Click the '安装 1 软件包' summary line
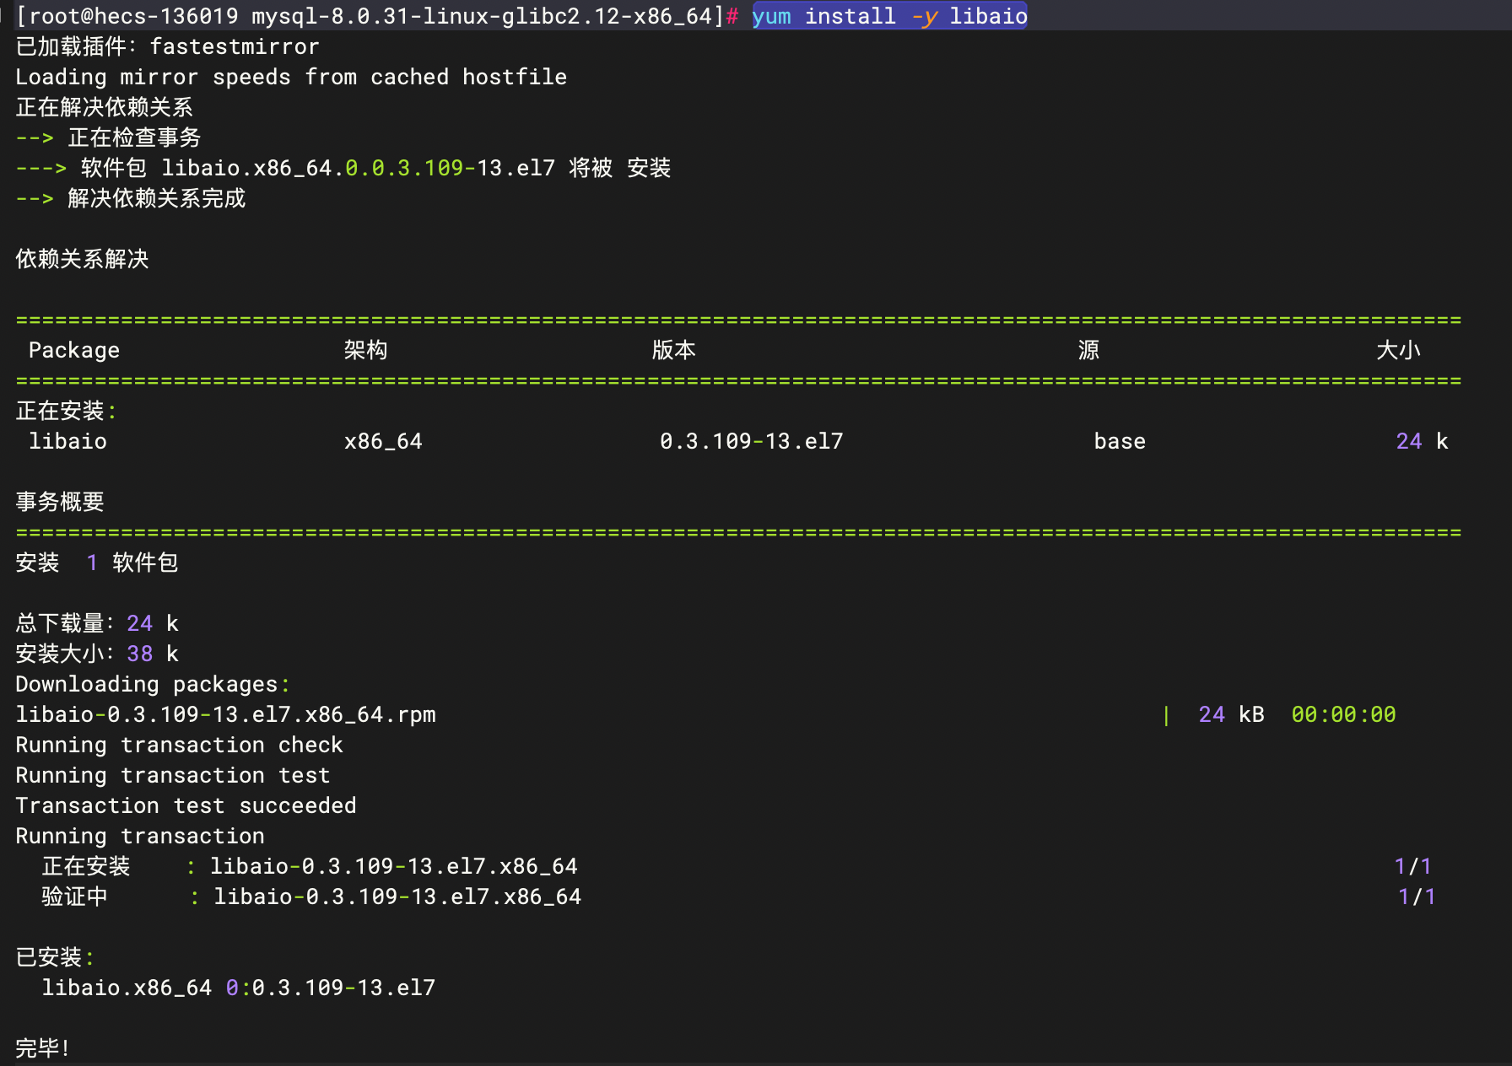The height and width of the screenshot is (1066, 1512). (x=97, y=563)
